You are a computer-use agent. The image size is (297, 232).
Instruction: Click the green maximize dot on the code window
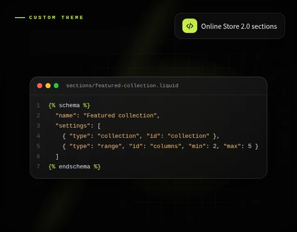pos(56,85)
